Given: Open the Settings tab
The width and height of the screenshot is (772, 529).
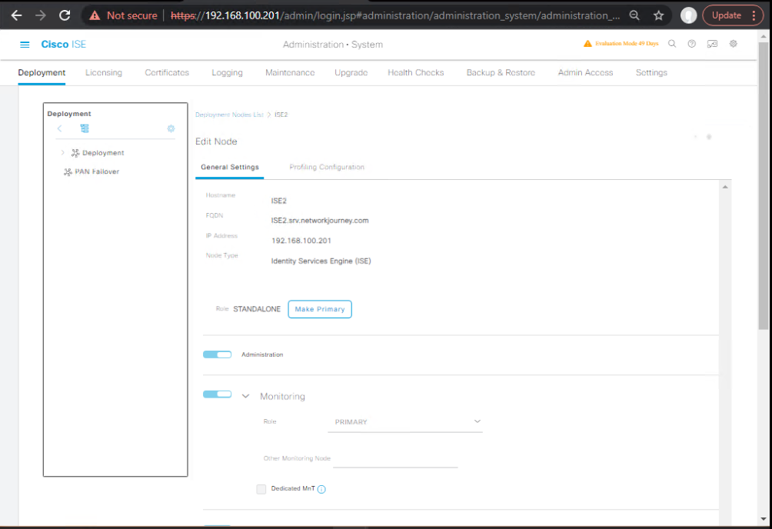Looking at the screenshot, I should (x=651, y=72).
